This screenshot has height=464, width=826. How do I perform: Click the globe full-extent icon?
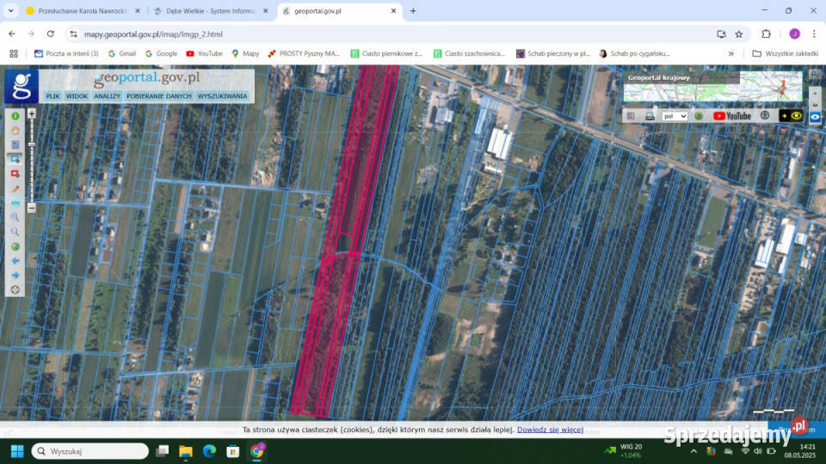(15, 247)
